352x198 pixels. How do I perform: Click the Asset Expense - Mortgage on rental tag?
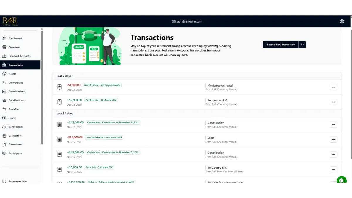pyautogui.click(x=102, y=85)
